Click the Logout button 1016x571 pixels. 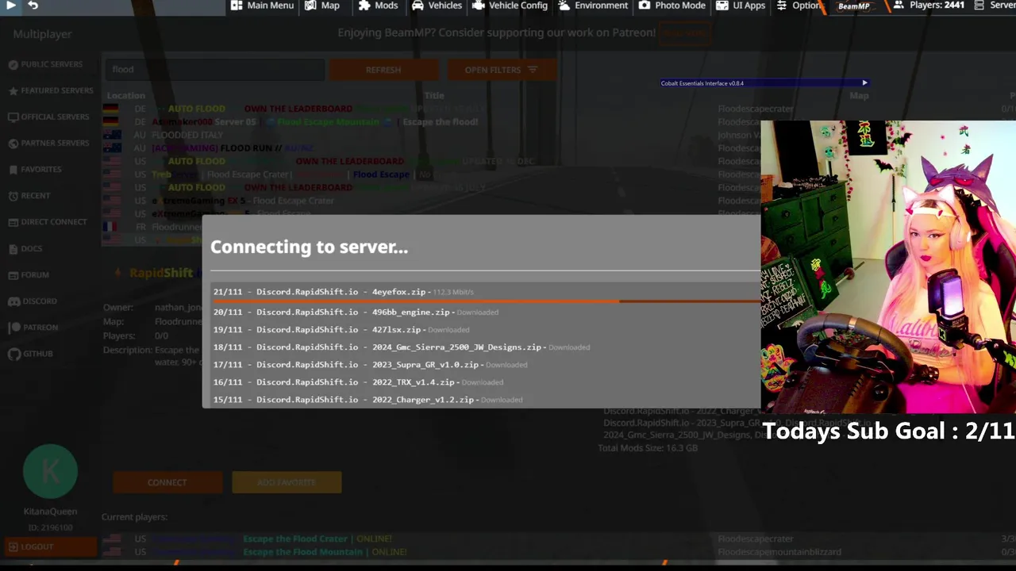tap(50, 546)
